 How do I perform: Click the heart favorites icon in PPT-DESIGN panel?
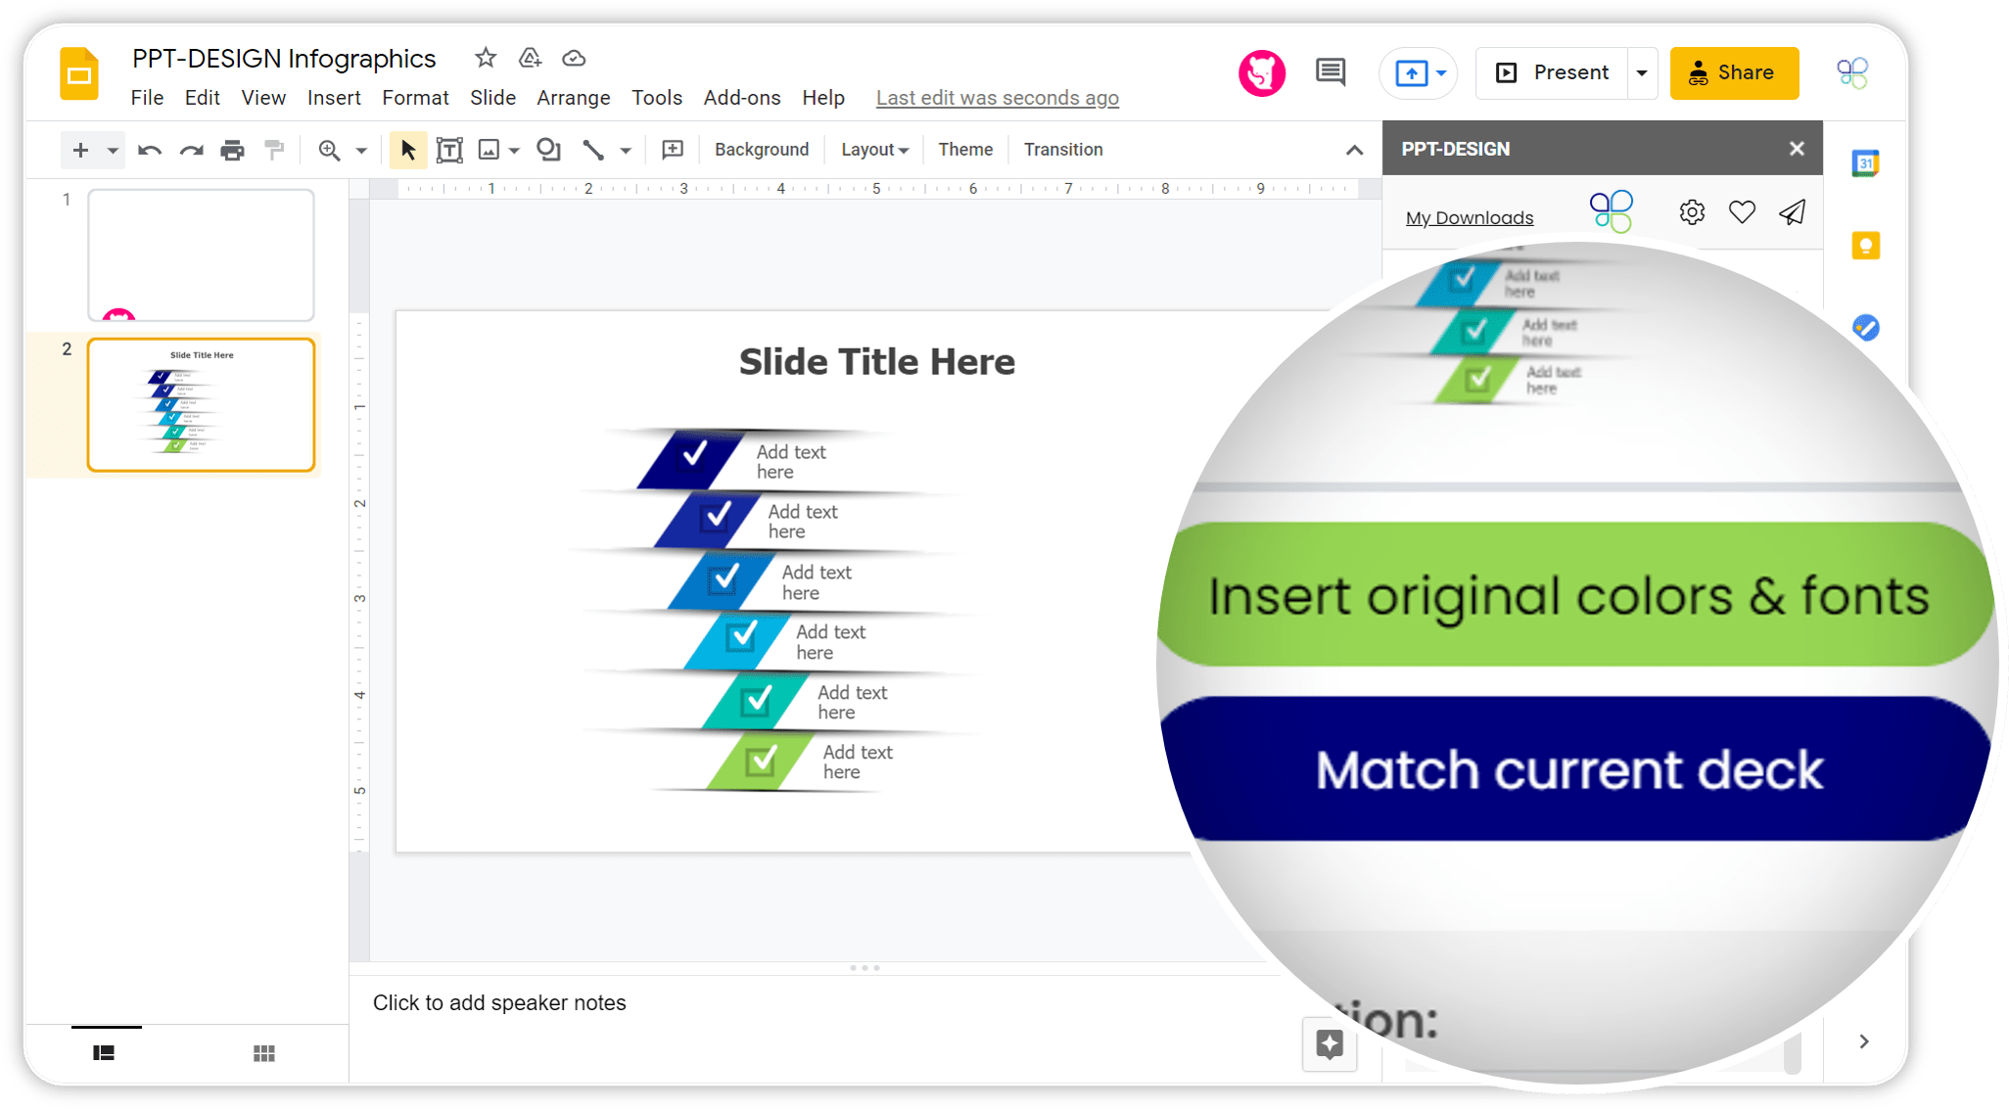tap(1742, 211)
